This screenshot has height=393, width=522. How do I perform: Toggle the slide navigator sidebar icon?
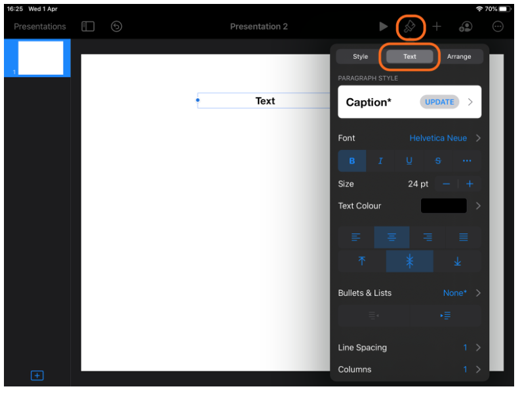88,26
